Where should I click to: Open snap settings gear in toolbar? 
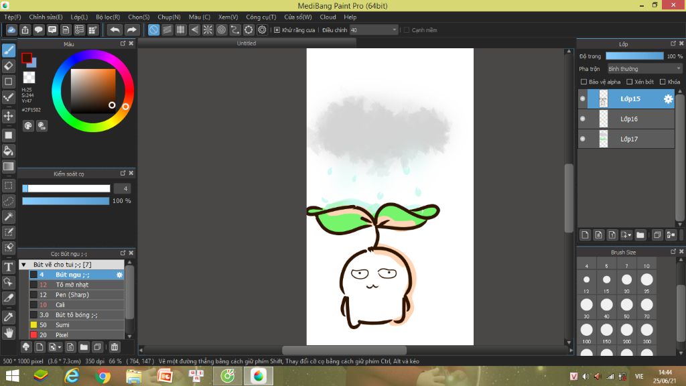[x=262, y=29]
